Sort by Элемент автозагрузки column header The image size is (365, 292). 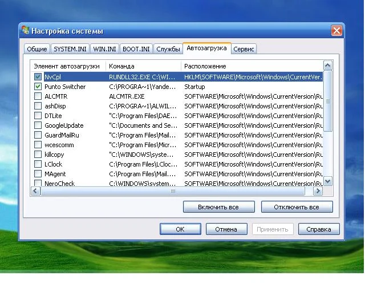[x=68, y=66]
